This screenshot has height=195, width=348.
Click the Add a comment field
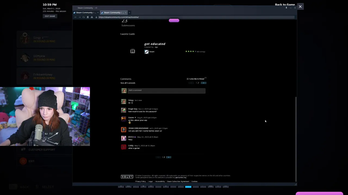coord(166,90)
